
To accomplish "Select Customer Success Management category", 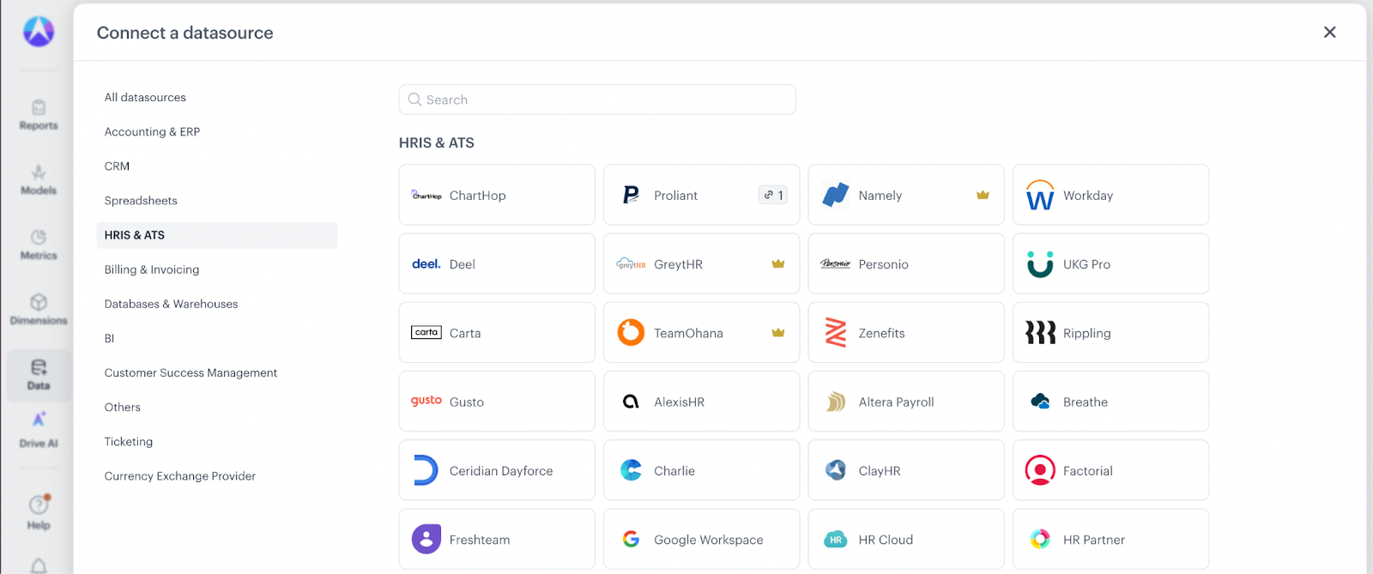I will point(217,372).
